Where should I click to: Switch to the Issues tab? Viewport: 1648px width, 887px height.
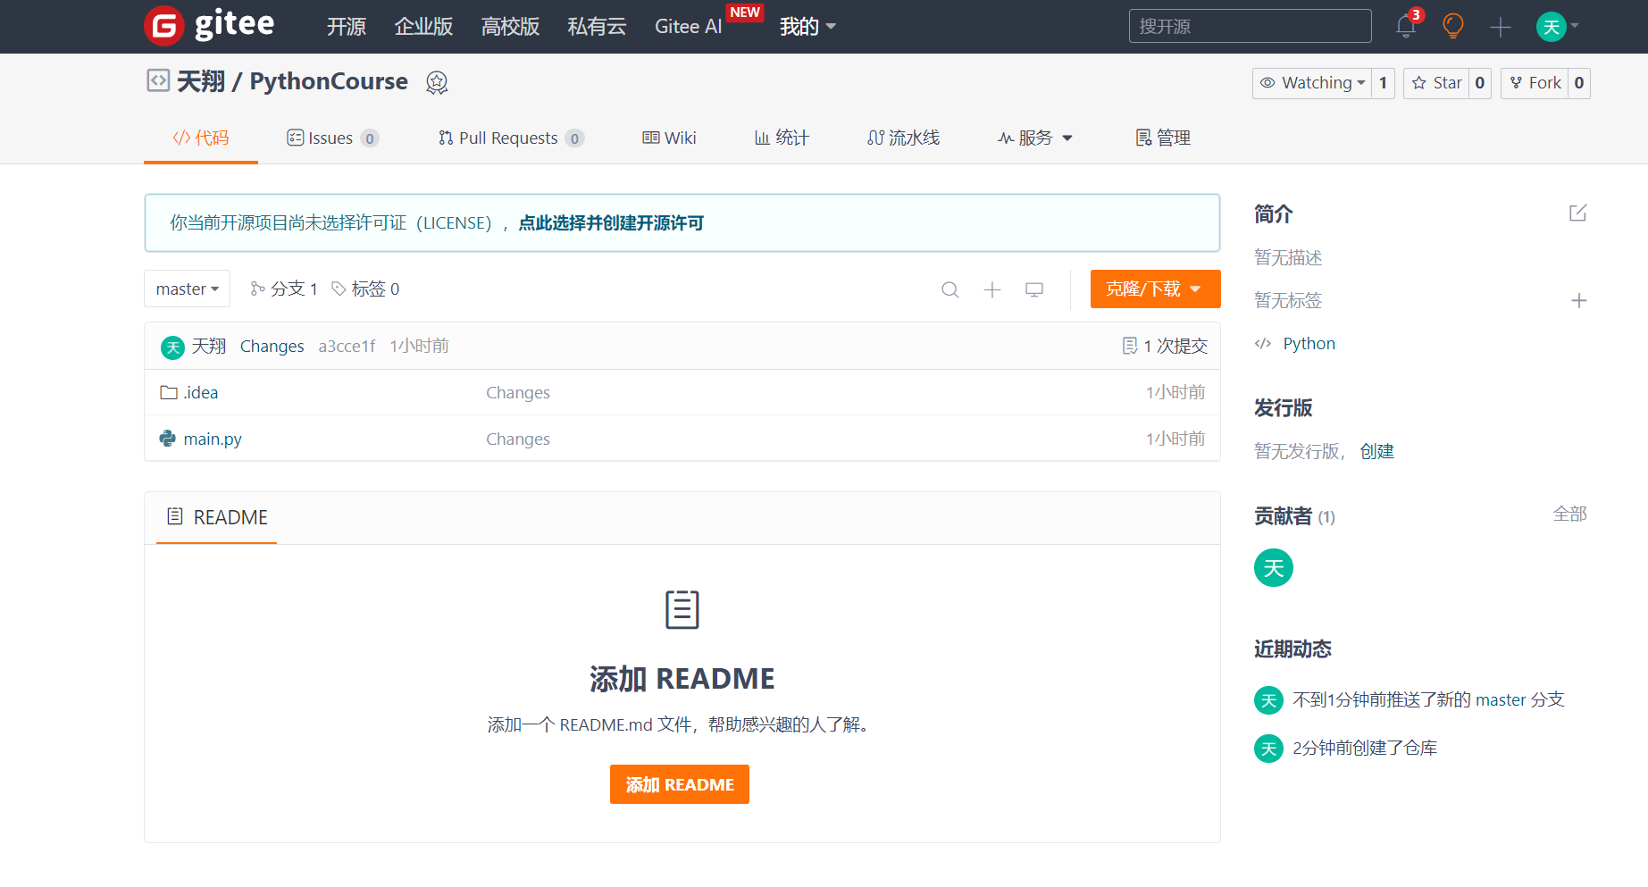pos(331,138)
